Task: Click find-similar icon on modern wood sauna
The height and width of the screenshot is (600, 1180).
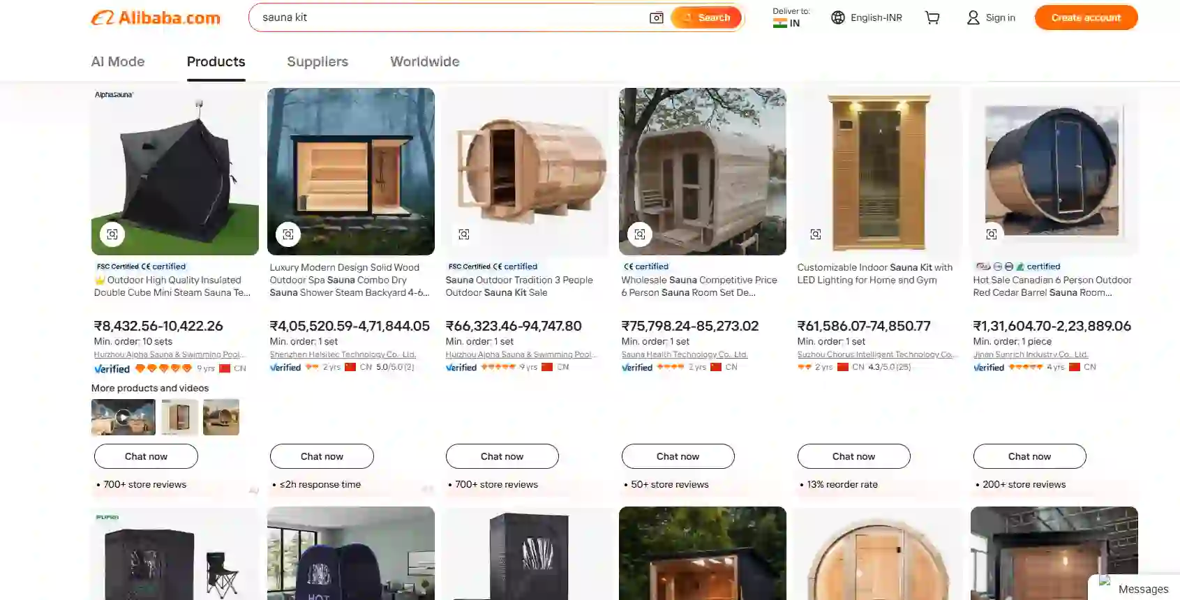Action: point(288,234)
